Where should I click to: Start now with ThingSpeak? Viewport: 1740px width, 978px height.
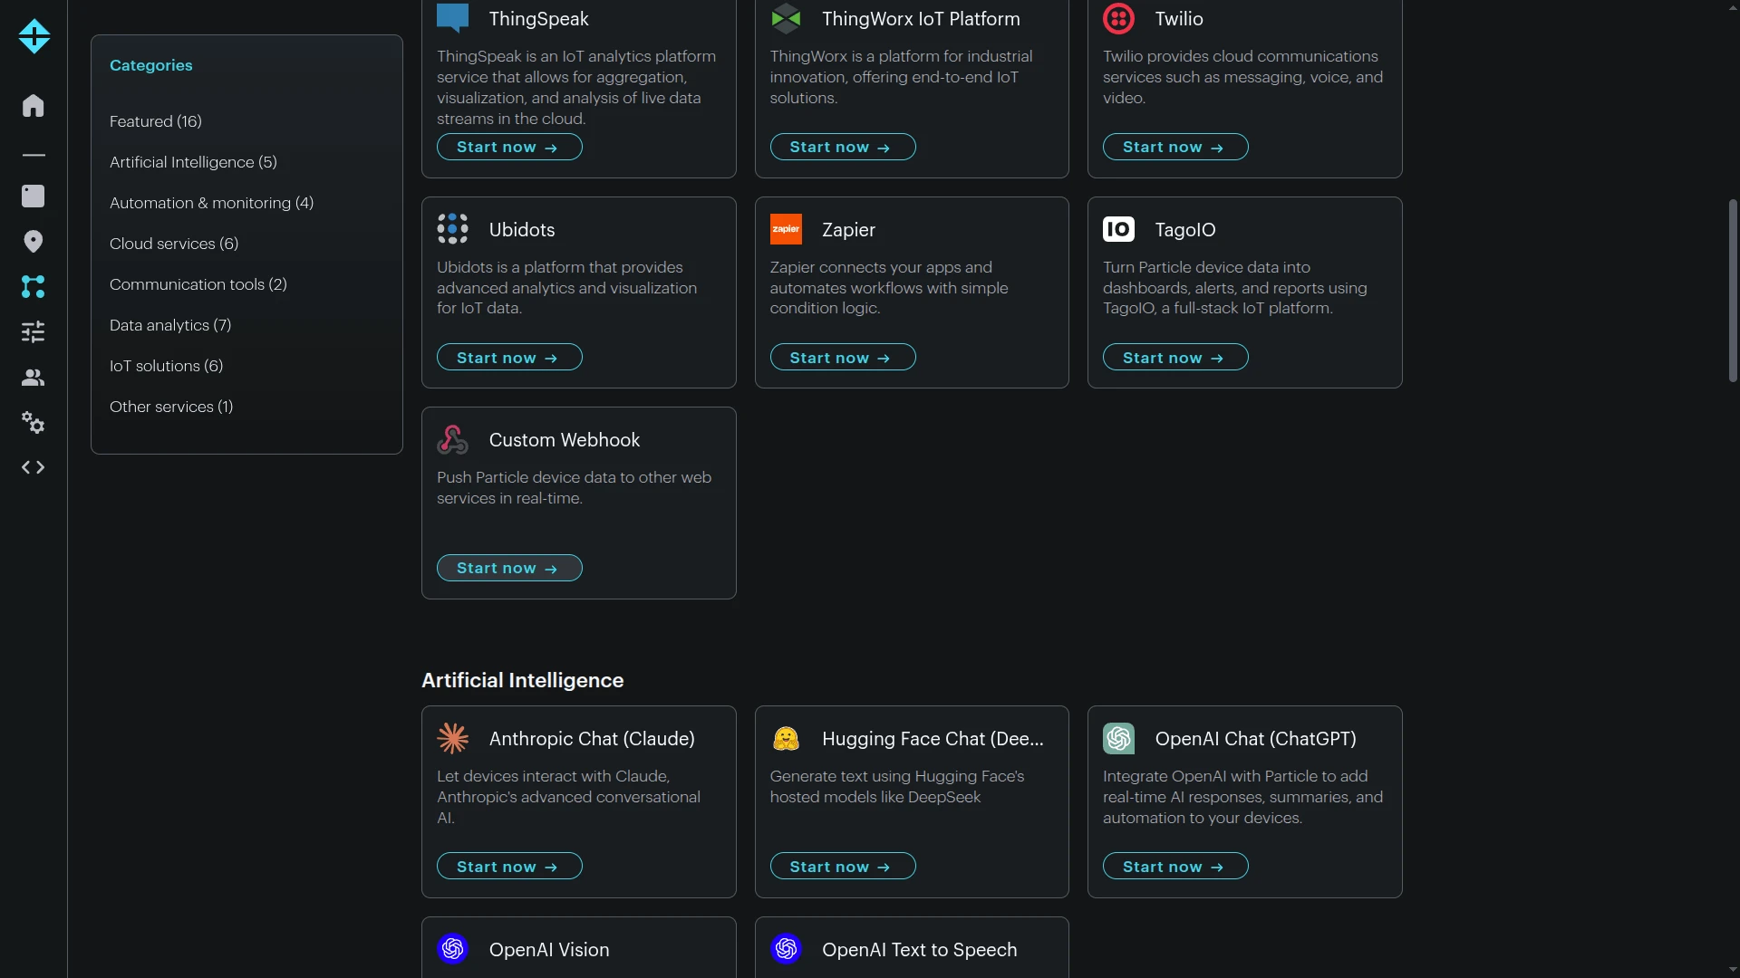[509, 147]
